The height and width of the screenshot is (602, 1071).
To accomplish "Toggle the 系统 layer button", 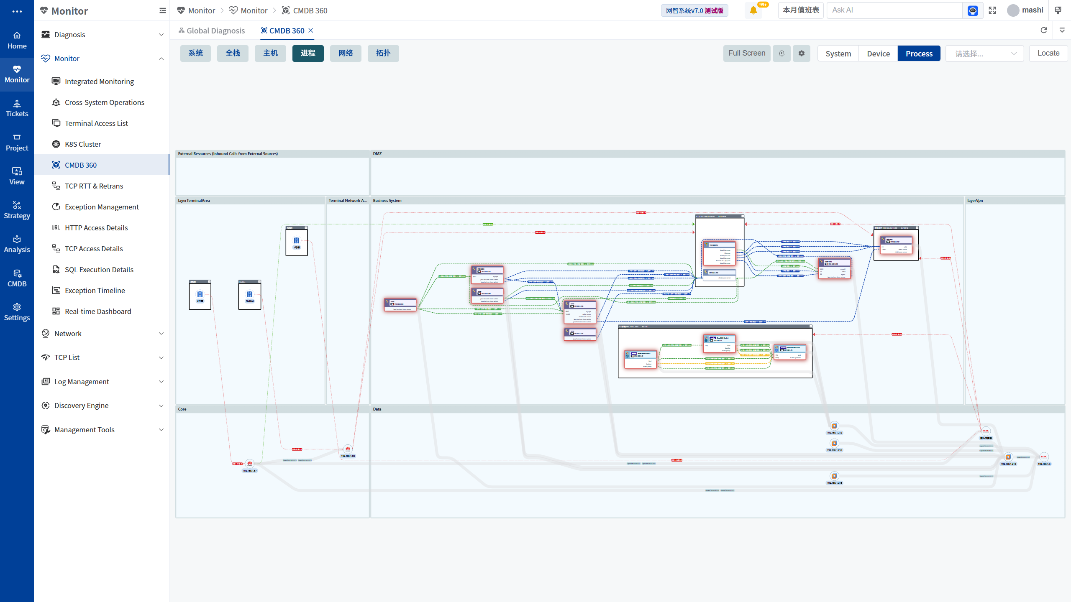I will tap(195, 54).
